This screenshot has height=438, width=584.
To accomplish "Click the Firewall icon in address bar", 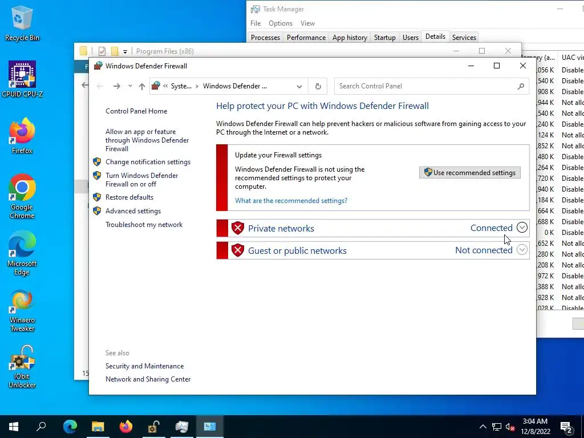I will click(156, 86).
